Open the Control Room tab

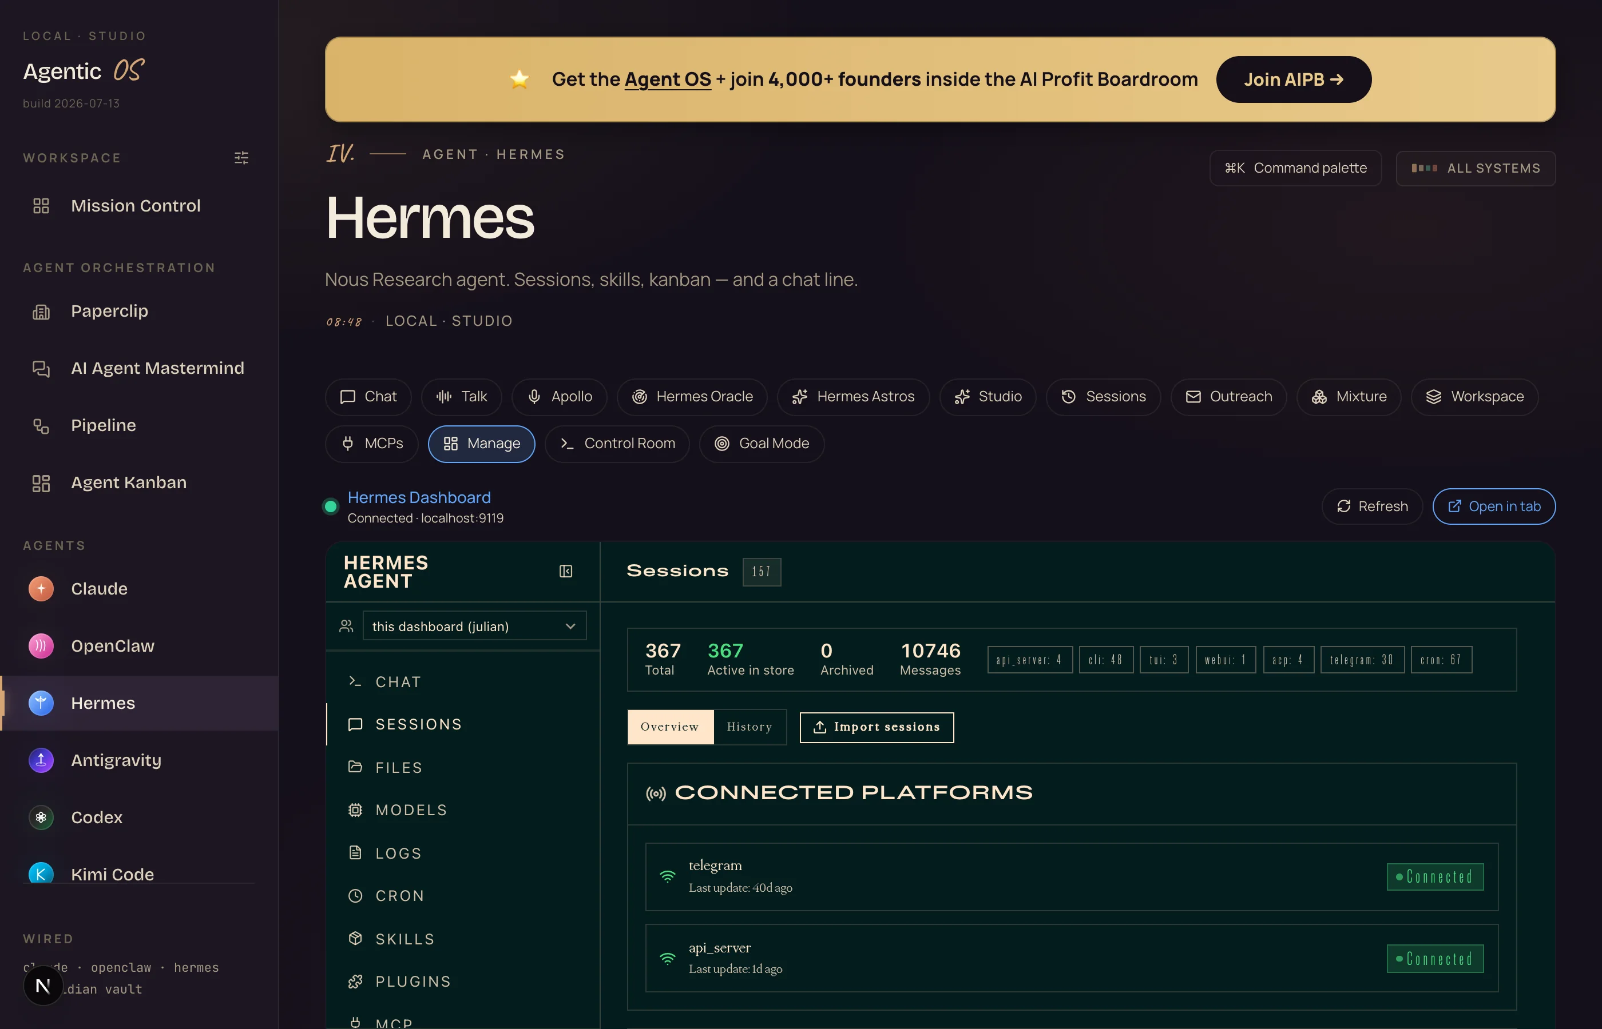(617, 444)
